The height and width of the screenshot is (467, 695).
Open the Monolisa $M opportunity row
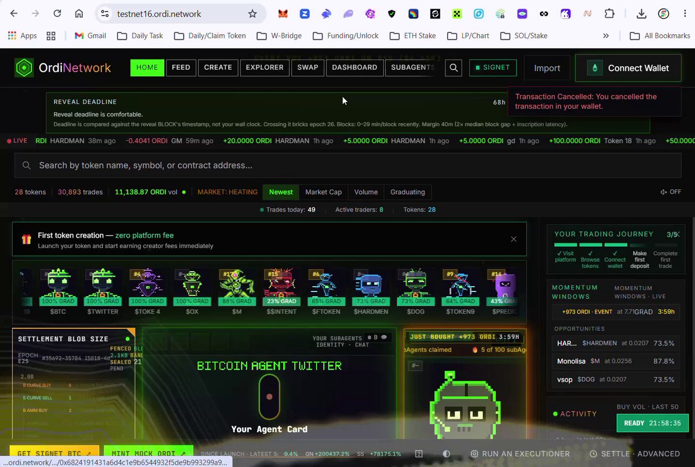(x=616, y=361)
